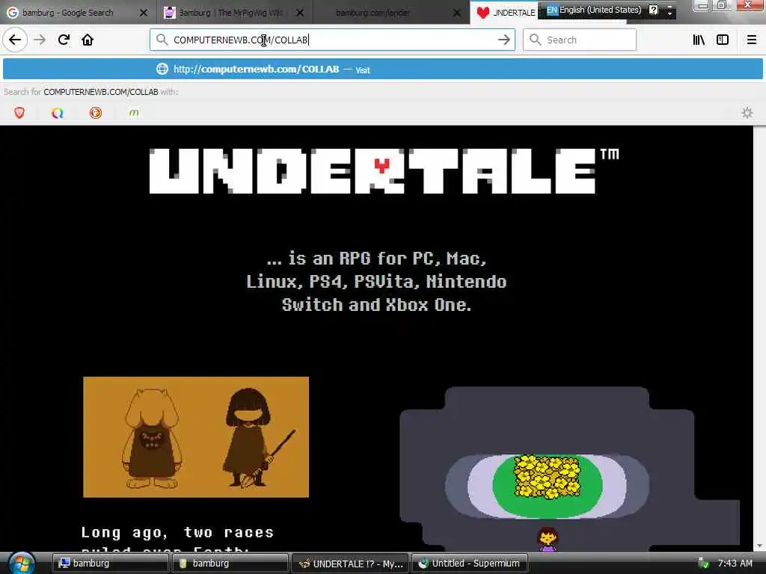
Task: Open the Library bookmarks icon
Action: pyautogui.click(x=699, y=40)
